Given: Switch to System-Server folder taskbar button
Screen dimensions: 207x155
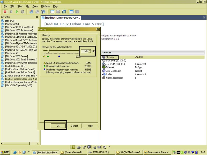Looking at the screenshot, I should click(73, 152).
